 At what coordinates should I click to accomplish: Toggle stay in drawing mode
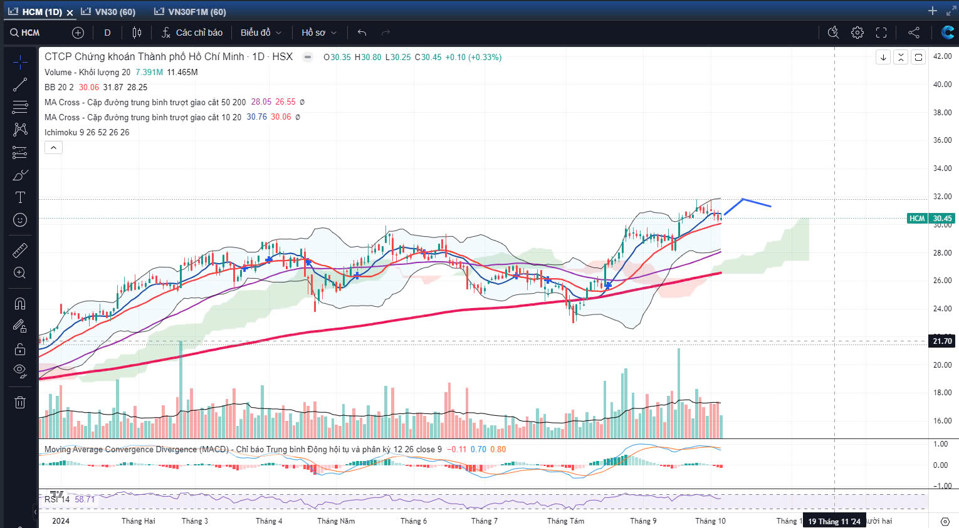20,326
